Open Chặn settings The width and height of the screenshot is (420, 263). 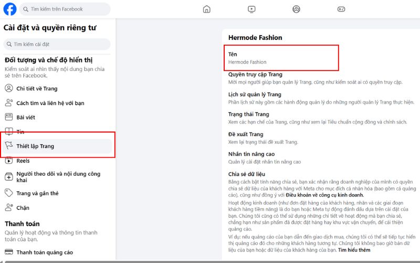point(58,208)
